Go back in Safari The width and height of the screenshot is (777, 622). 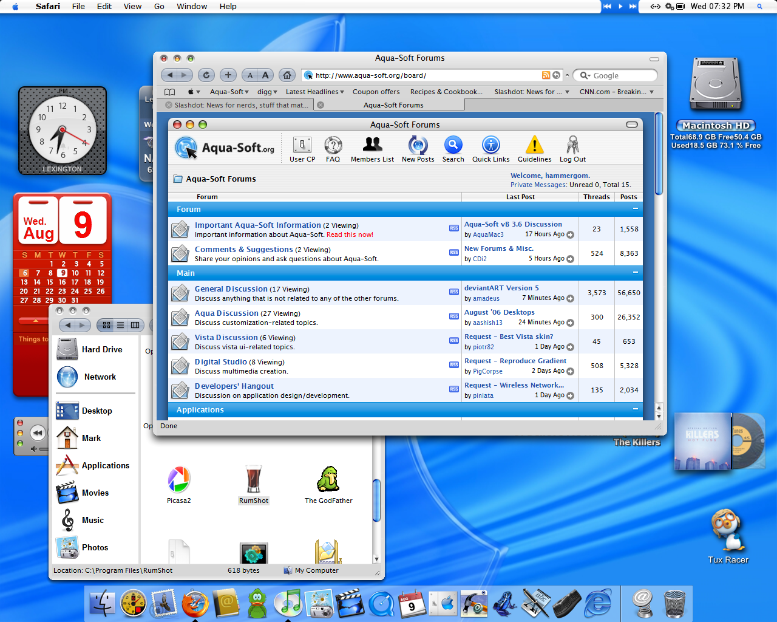169,75
